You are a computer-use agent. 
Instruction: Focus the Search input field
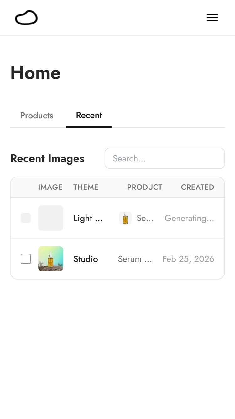click(x=164, y=158)
